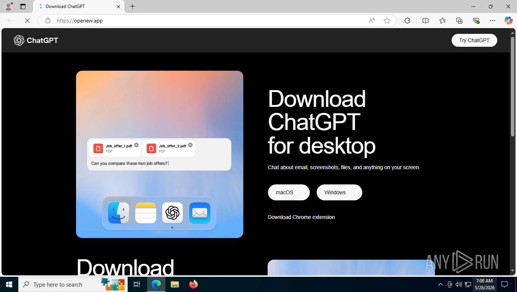
Task: Open Settings and more menu
Action: (x=493, y=21)
